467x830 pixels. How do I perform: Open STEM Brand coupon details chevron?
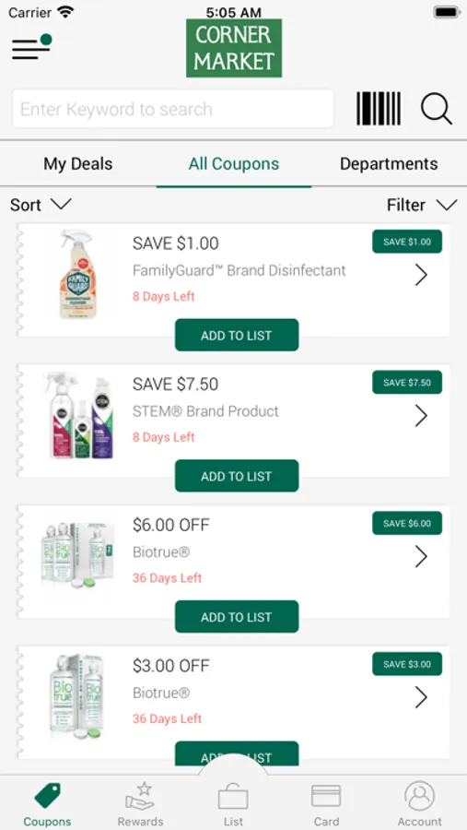point(421,416)
